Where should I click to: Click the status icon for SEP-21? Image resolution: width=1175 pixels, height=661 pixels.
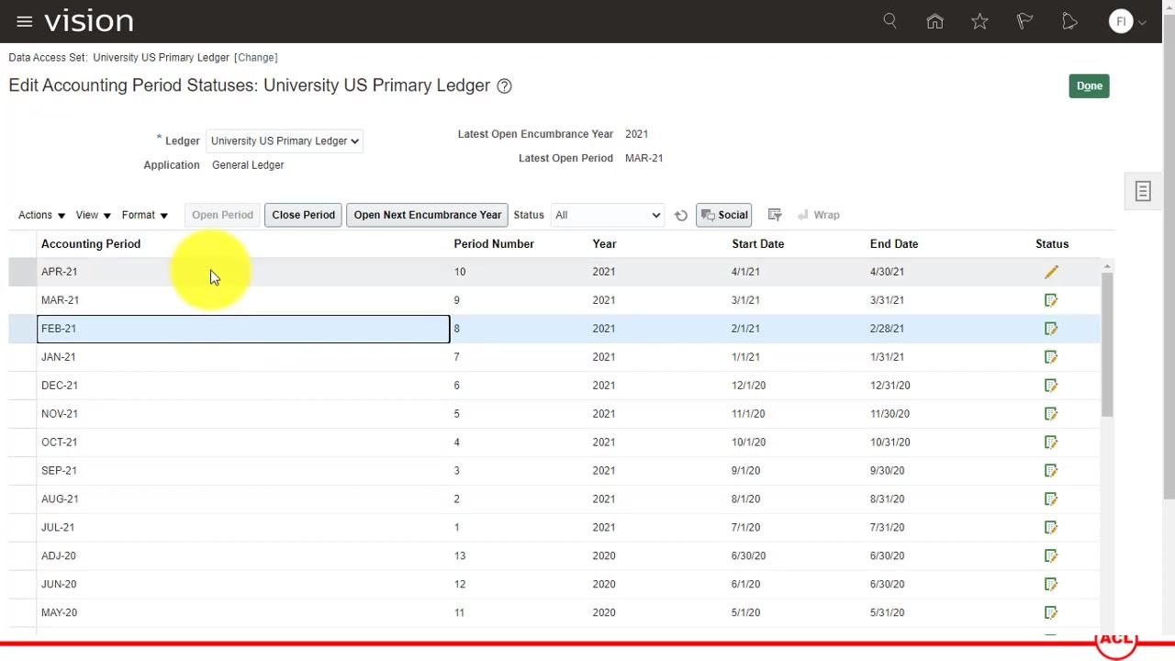pos(1051,471)
